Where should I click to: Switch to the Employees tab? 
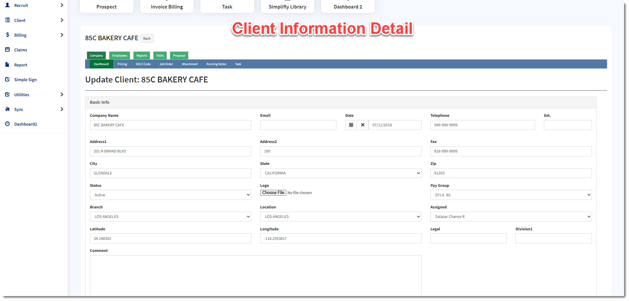119,56
